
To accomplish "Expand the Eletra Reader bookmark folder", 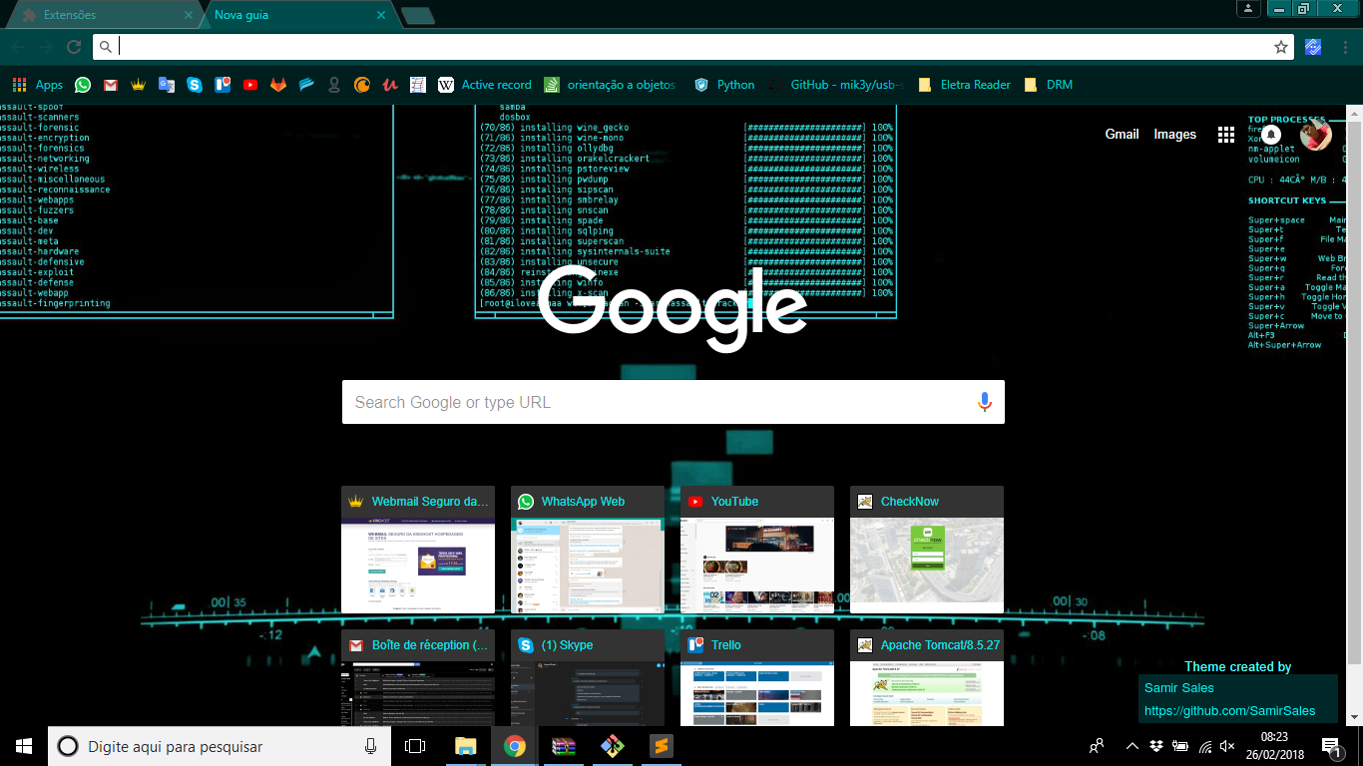I will (x=964, y=85).
